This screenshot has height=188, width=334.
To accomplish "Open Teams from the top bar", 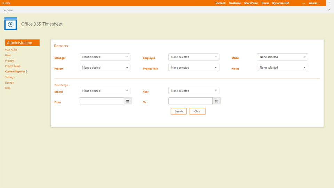I will tap(265, 3).
